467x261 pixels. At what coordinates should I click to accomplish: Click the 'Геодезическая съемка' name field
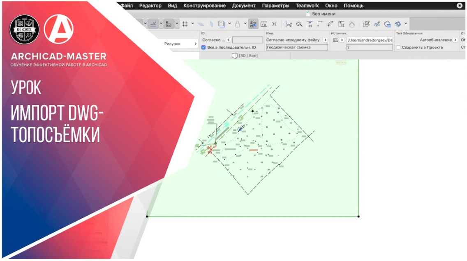tap(297, 47)
